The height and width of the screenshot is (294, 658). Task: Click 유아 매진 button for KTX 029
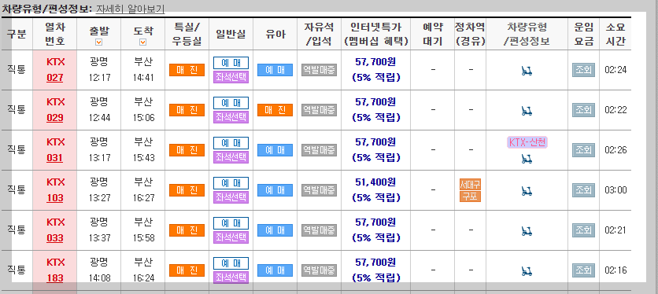275,110
